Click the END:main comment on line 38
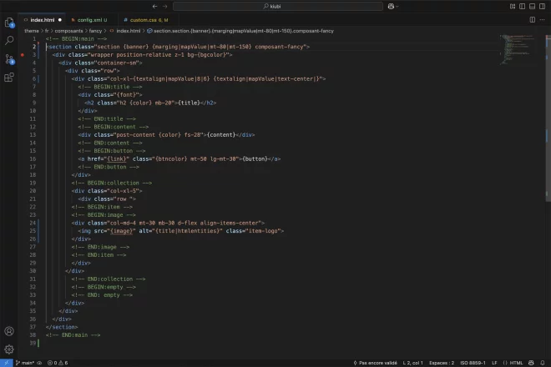The height and width of the screenshot is (367, 551). click(x=73, y=335)
